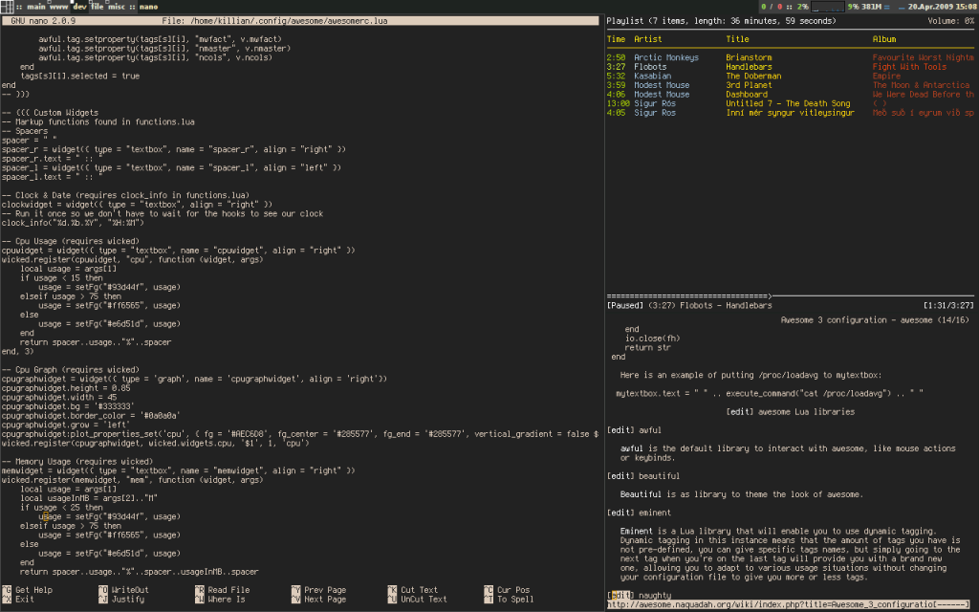The width and height of the screenshot is (979, 612).
Task: Click the 2% CPU usage readout
Action: point(803,7)
